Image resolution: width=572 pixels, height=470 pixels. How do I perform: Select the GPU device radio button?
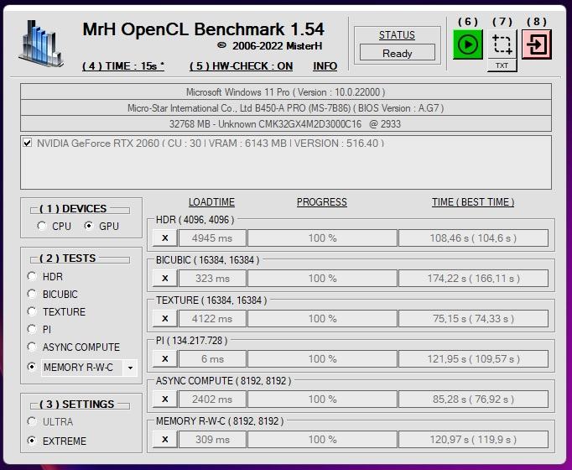point(89,226)
